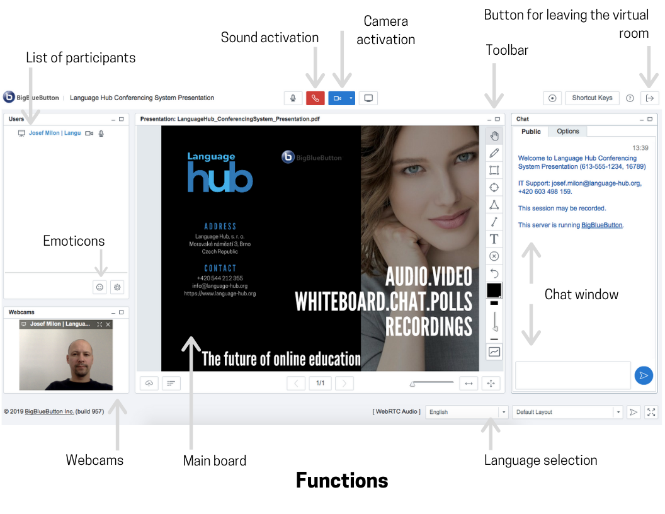Mute the microphone

pos(293,98)
